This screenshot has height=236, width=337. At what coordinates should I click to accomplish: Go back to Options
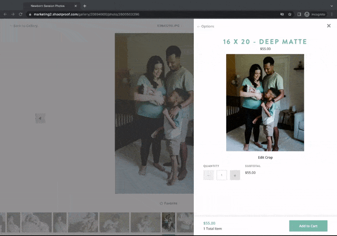(x=206, y=27)
